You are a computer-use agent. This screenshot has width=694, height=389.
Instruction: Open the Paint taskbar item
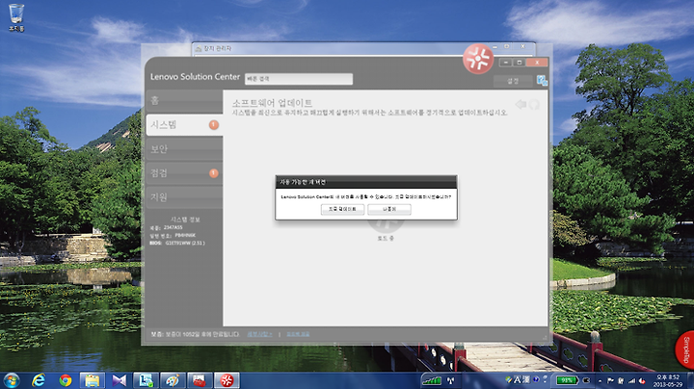(x=173, y=380)
